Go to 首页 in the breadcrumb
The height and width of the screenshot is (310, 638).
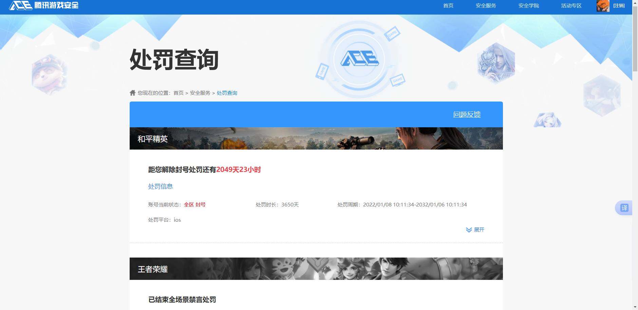pyautogui.click(x=179, y=93)
